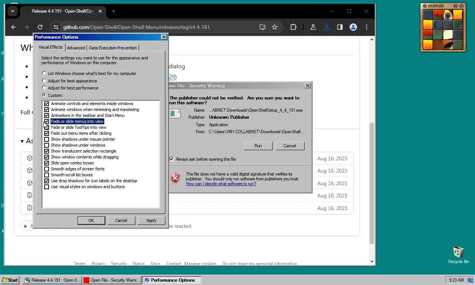475x285 pixels.
Task: Close the Release 4.4.191 browser tab
Action: pyautogui.click(x=100, y=11)
